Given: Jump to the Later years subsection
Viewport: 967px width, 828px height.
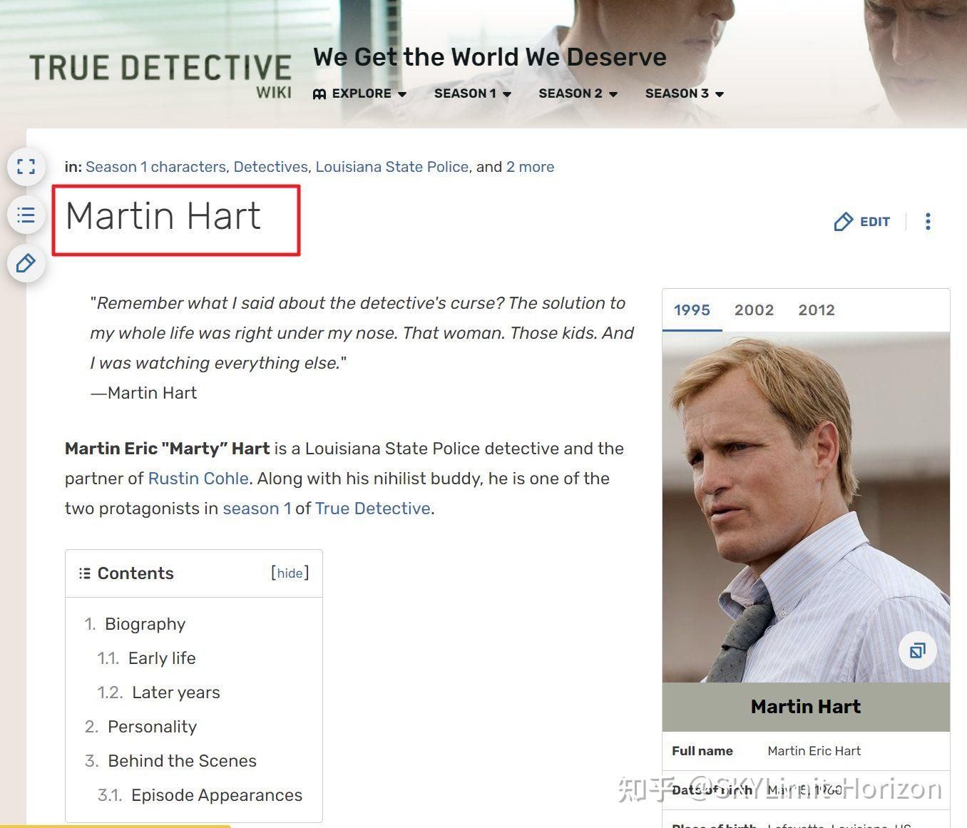Looking at the screenshot, I should pos(176,692).
